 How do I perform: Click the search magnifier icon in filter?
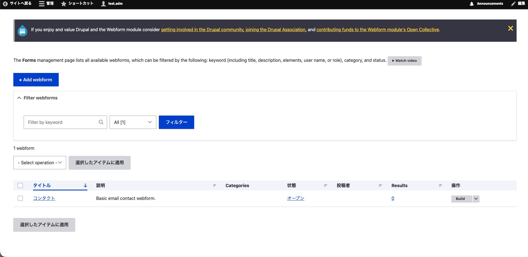pyautogui.click(x=101, y=122)
